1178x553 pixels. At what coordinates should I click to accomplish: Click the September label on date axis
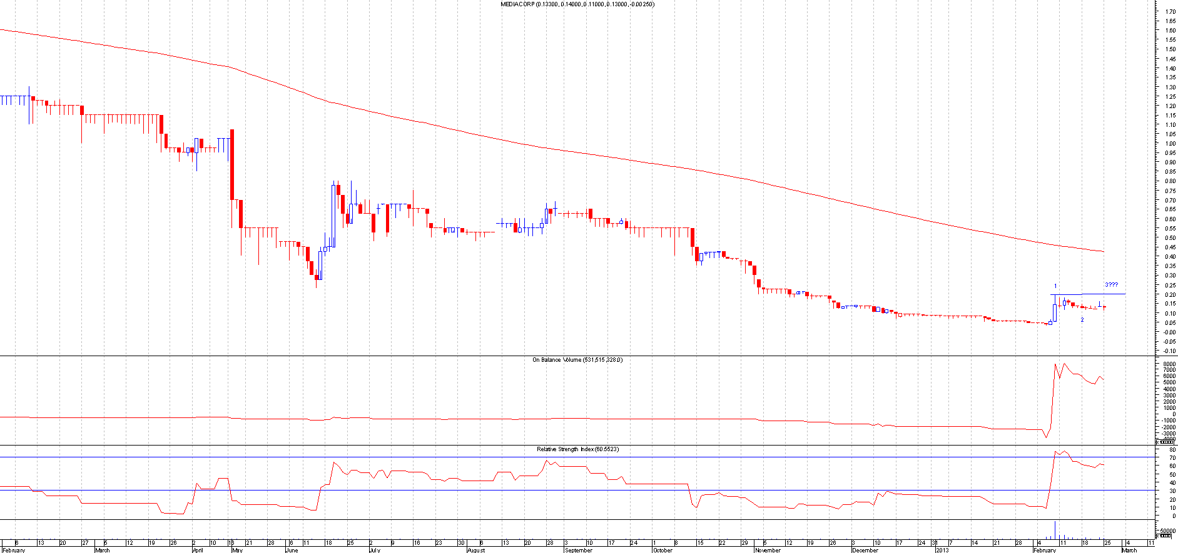coord(578,550)
